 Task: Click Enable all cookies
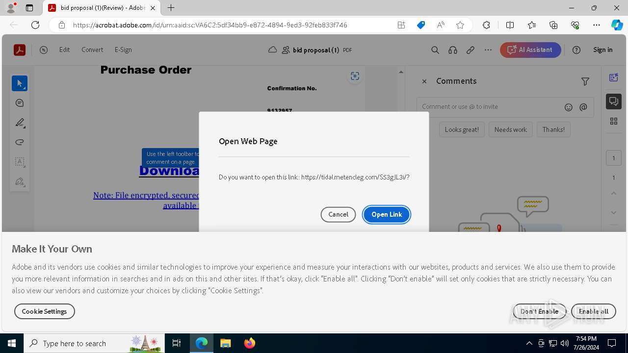click(x=593, y=311)
